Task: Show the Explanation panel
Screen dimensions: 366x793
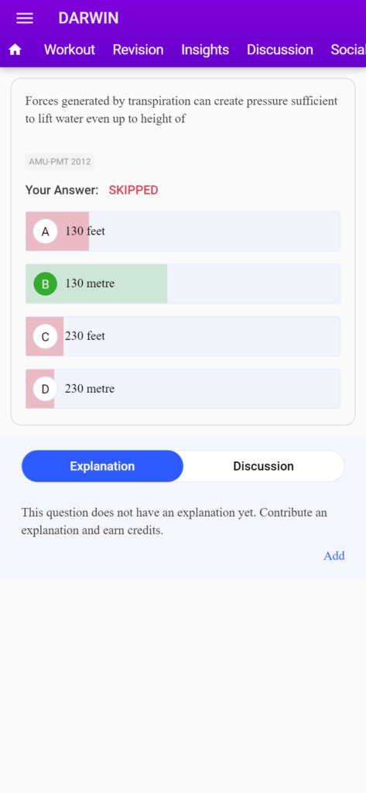Action: pos(102,466)
